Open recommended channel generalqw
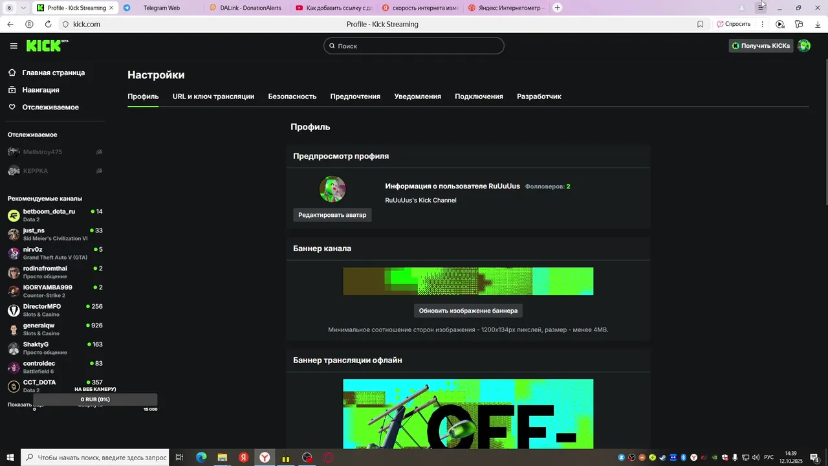This screenshot has height=466, width=828. pyautogui.click(x=55, y=329)
